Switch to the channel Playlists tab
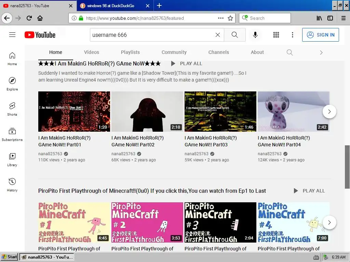The height and width of the screenshot is (262, 350). coord(130,52)
